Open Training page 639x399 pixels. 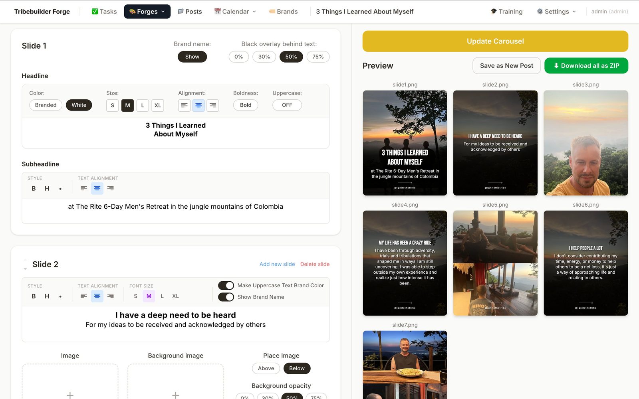click(x=506, y=12)
